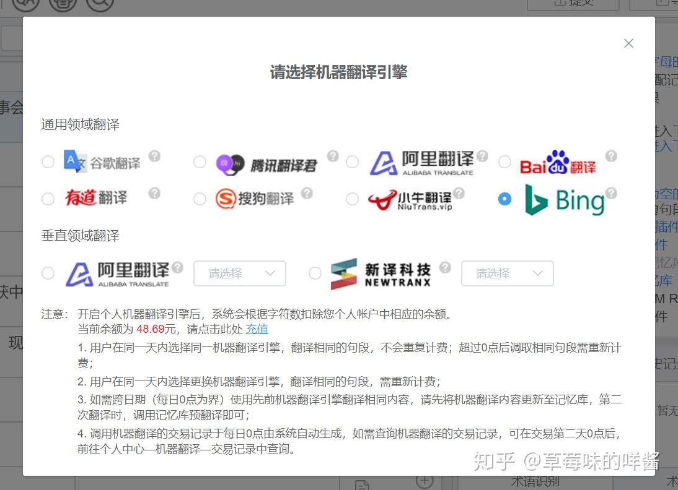The height and width of the screenshot is (490, 678).
Task: Close the translation engine selection dialog
Action: click(x=628, y=43)
